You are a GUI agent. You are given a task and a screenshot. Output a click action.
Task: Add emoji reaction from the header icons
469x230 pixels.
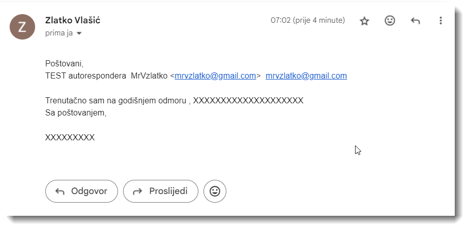390,21
